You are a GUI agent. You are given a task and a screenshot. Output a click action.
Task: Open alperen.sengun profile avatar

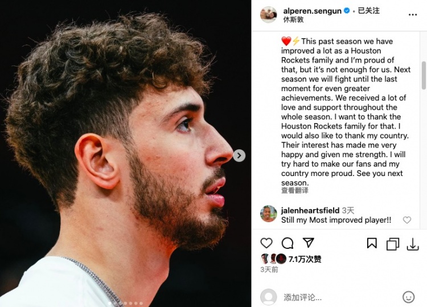269,15
